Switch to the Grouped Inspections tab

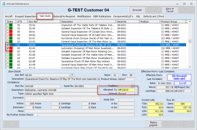coord(25,16)
